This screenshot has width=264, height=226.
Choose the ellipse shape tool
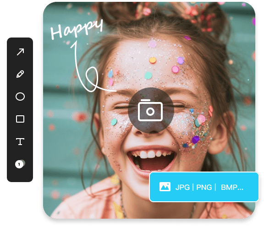20,97
